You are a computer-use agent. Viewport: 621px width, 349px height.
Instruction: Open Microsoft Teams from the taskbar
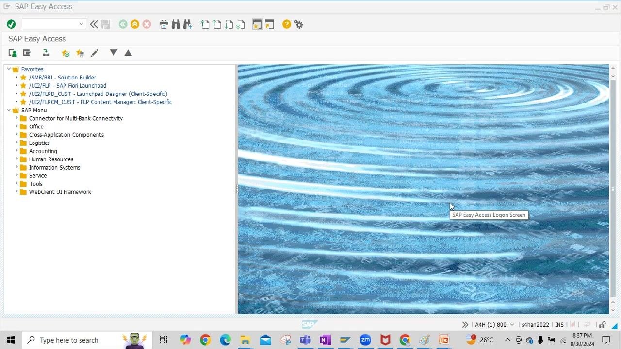pos(305,340)
